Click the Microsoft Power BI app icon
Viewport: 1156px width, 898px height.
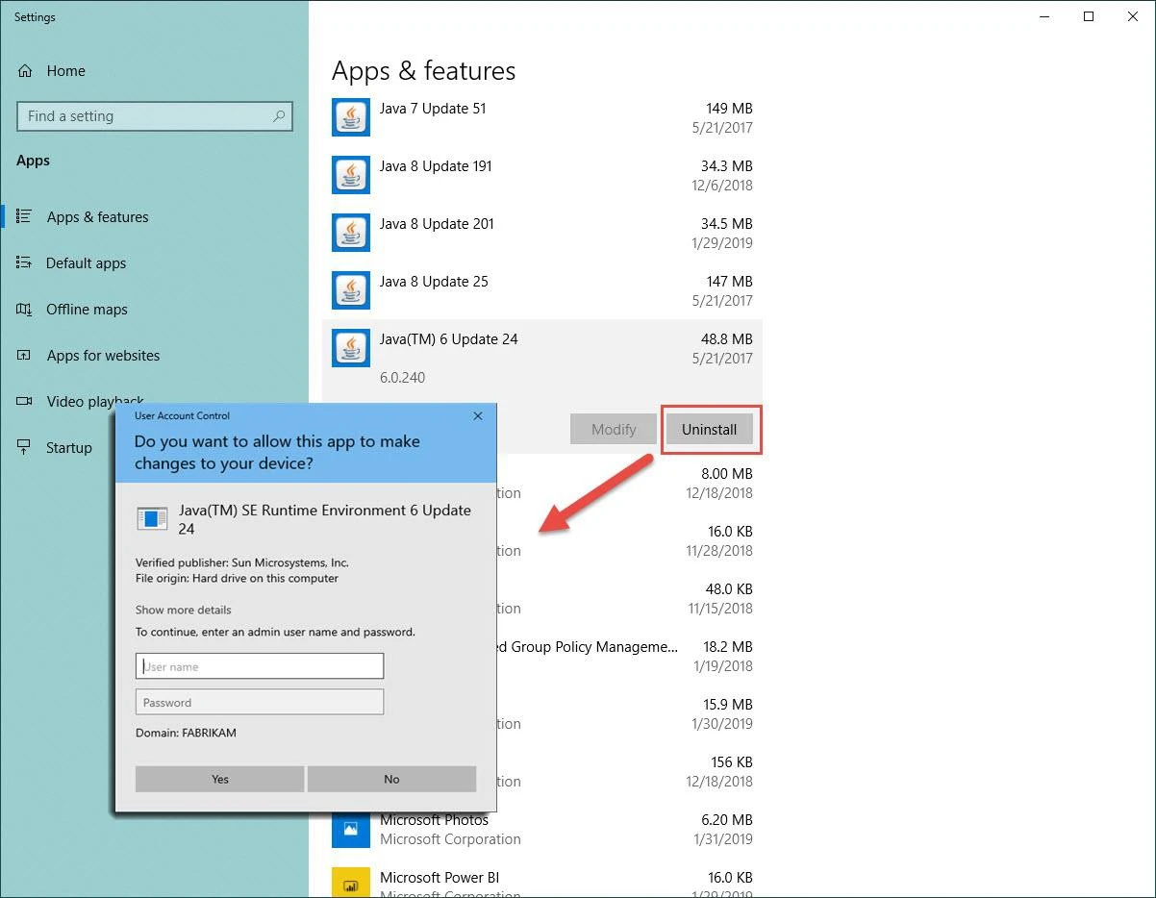coord(350,882)
